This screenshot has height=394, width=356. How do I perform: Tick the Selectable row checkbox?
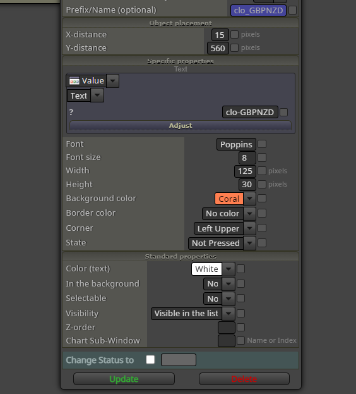point(241,299)
